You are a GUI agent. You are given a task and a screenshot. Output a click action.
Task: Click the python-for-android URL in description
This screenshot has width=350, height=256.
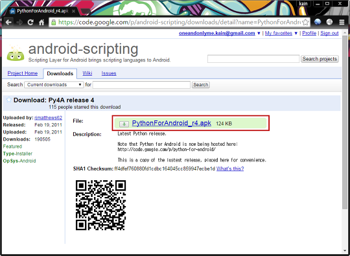click(x=167, y=150)
